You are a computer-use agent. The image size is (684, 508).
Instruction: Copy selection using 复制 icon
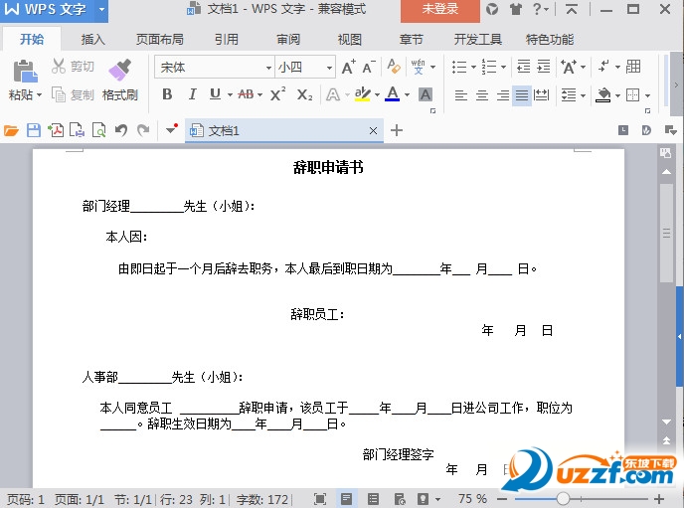[x=59, y=94]
